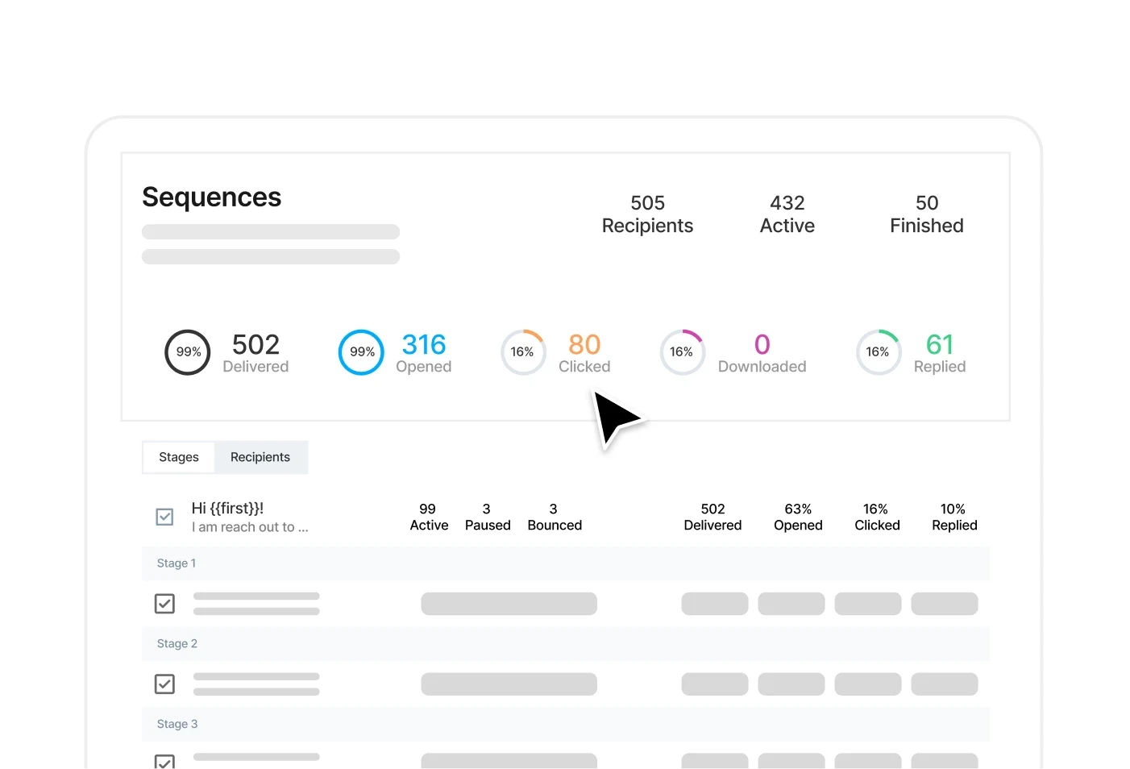Select the 502 Delivered stat
The image size is (1130, 769).
coord(255,354)
